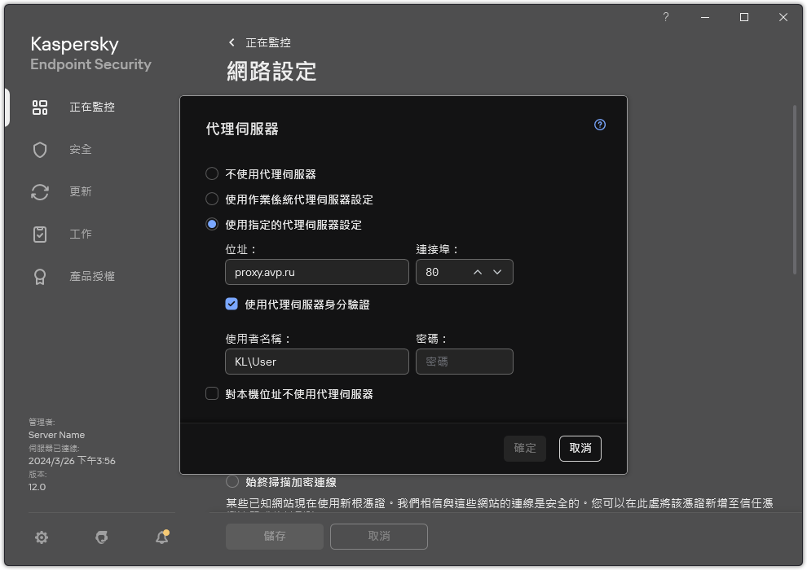807x570 pixels.
Task: Dismiss the dialog with the 取消 button
Action: pos(580,449)
